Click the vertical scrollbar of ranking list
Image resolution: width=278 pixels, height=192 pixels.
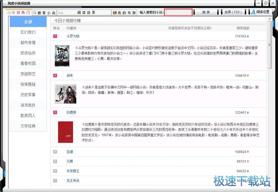click(x=269, y=48)
